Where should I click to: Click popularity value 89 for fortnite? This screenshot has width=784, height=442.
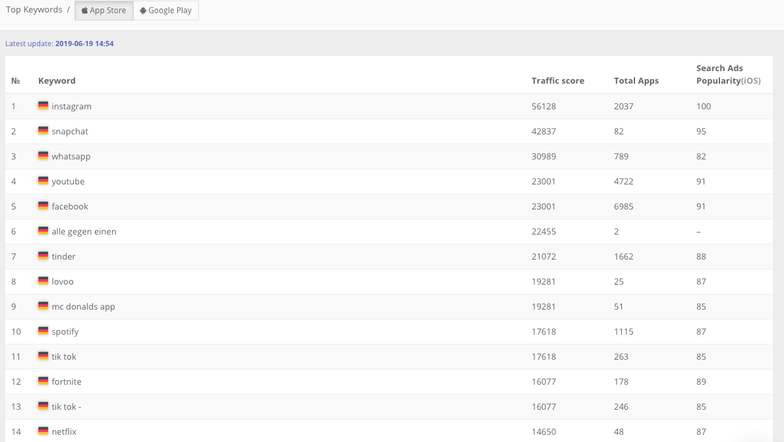point(701,381)
